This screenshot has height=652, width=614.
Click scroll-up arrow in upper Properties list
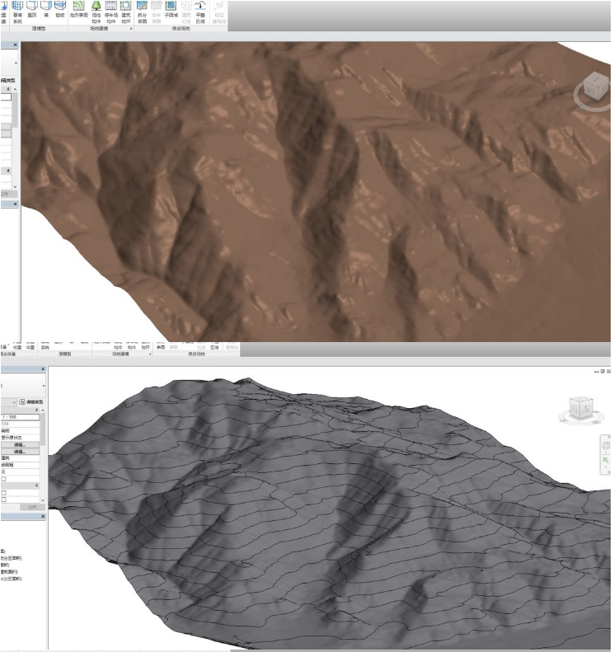[16, 89]
